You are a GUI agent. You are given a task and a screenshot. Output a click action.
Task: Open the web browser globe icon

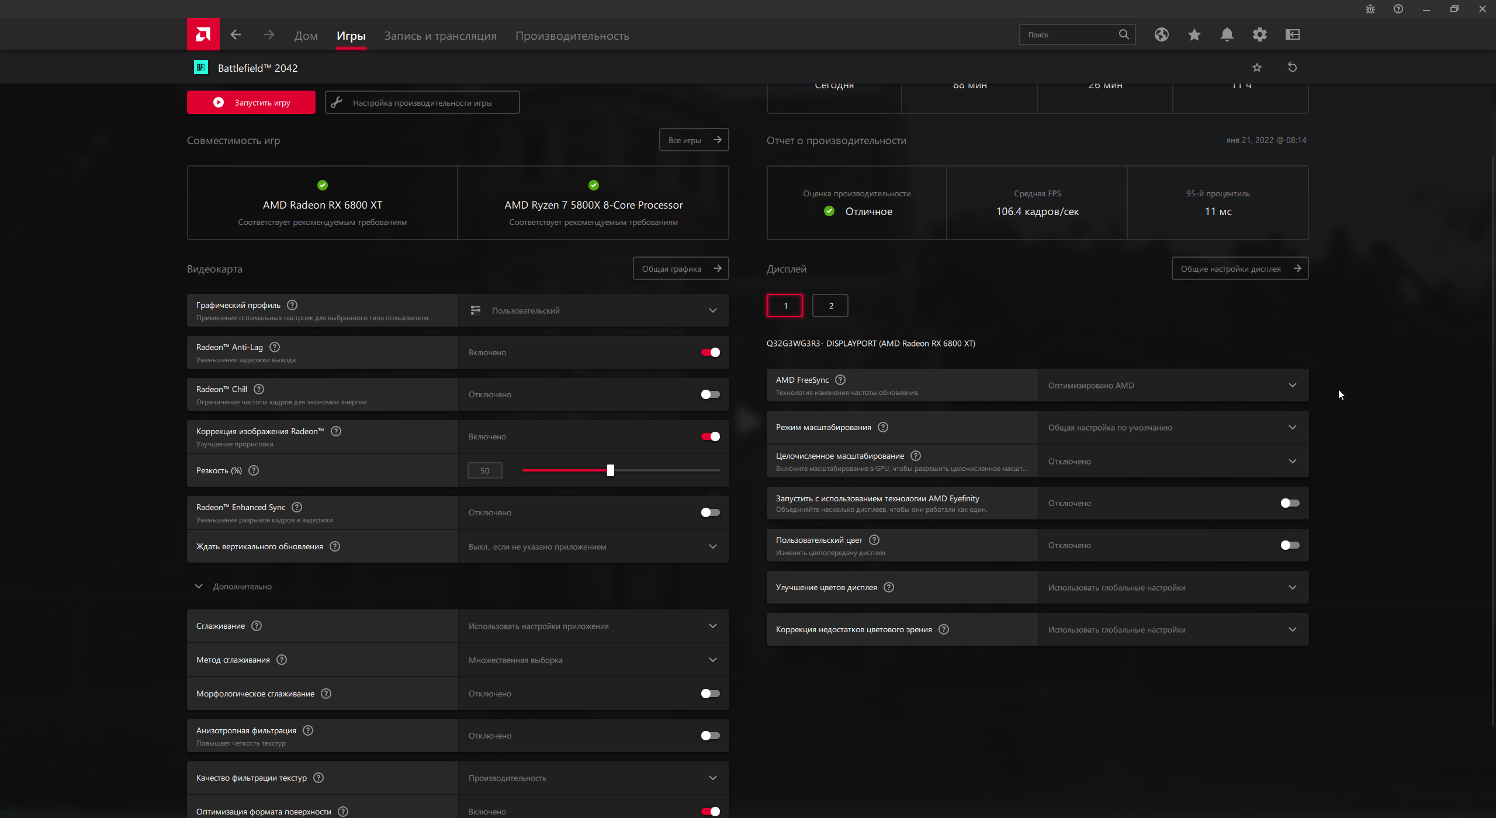coord(1161,34)
